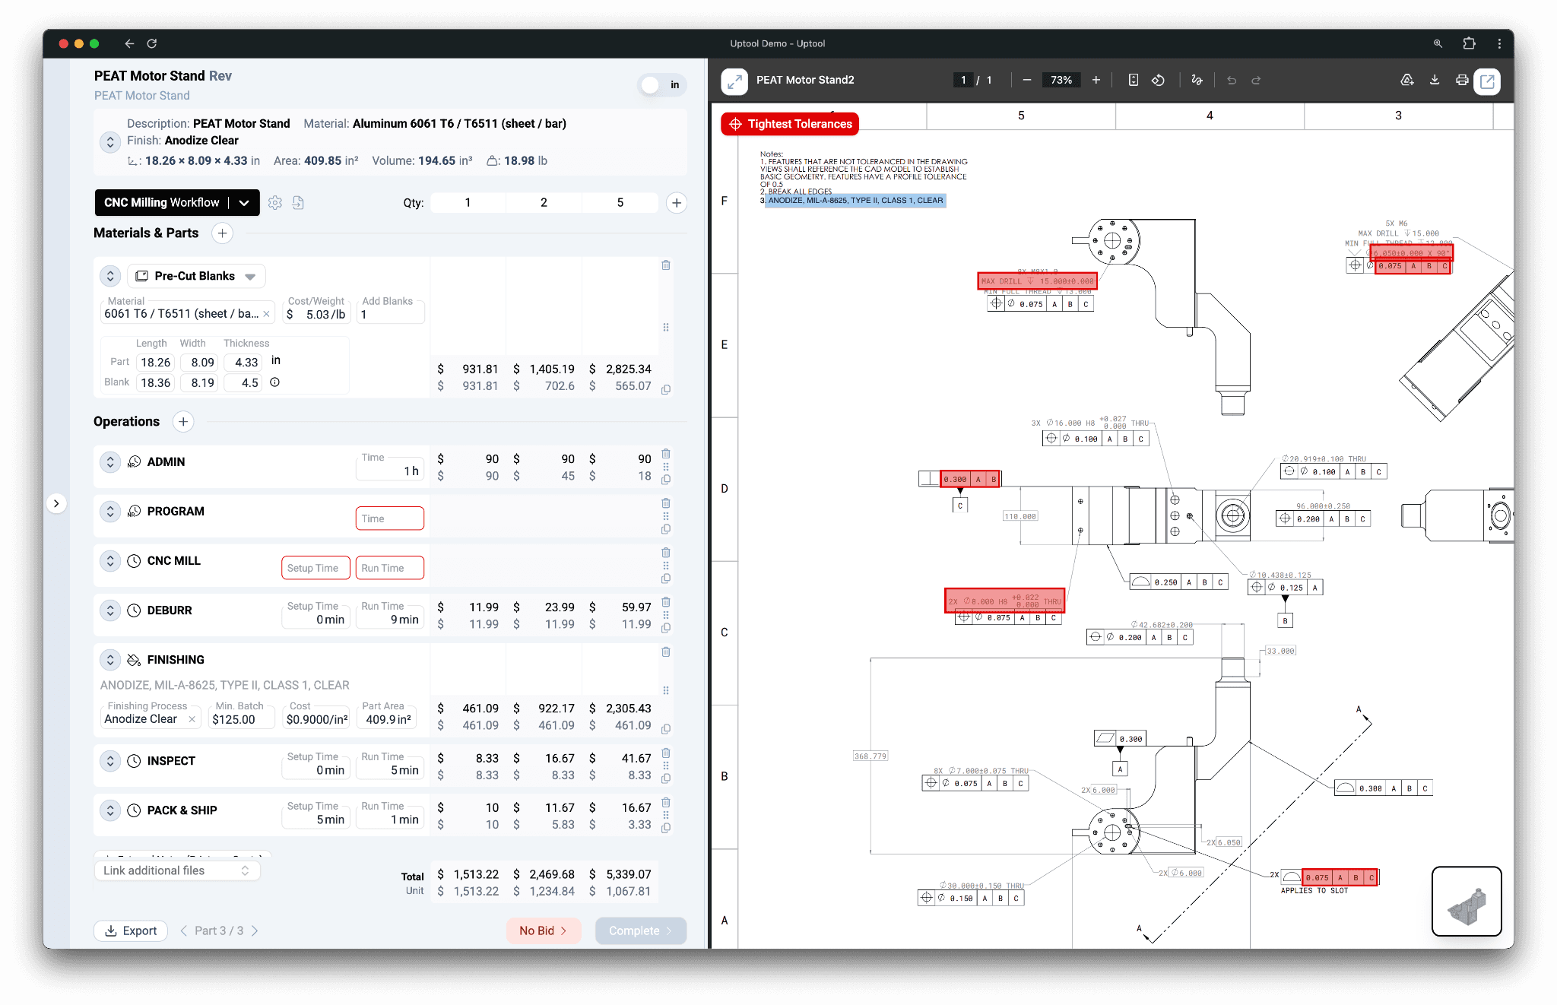1557x1005 pixels.
Task: Add a new operation
Action: tap(183, 422)
